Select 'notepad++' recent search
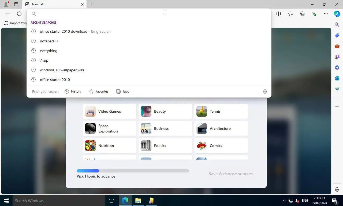Viewport: 343px width, 206px height. (149, 41)
